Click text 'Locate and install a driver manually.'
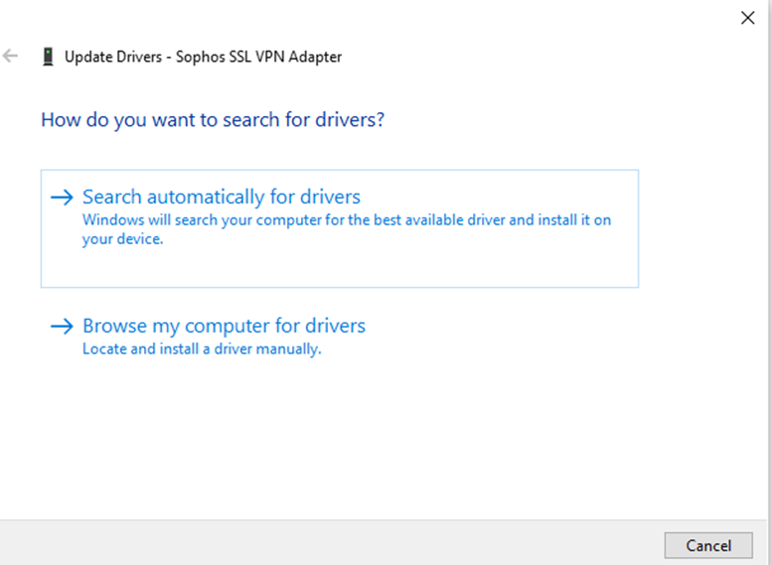This screenshot has height=565, width=772. pos(202,349)
